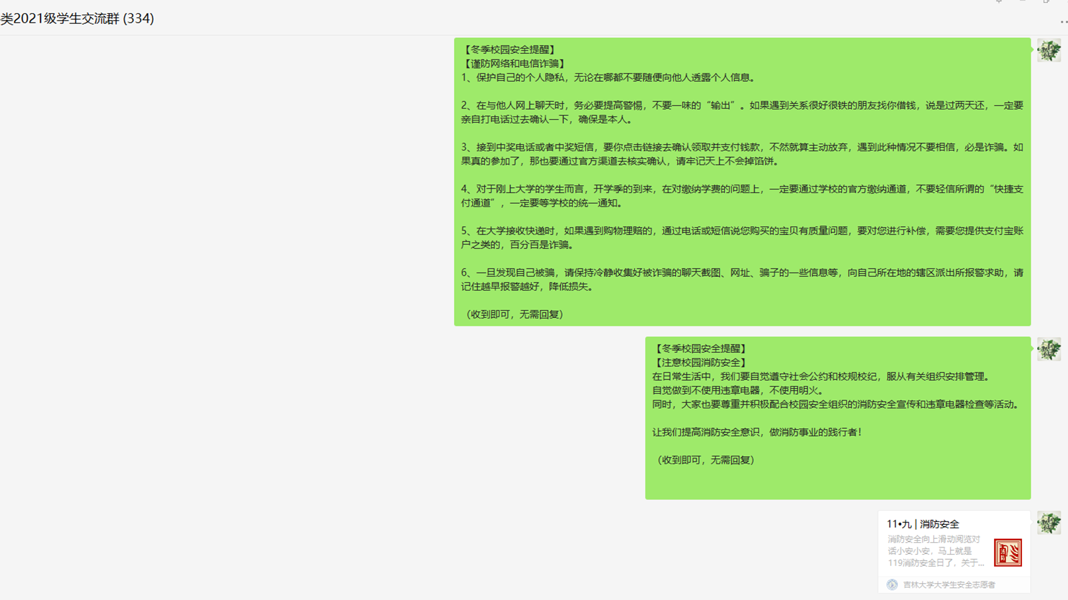Pin the chat window on top
The image size is (1068, 600).
click(x=999, y=1)
